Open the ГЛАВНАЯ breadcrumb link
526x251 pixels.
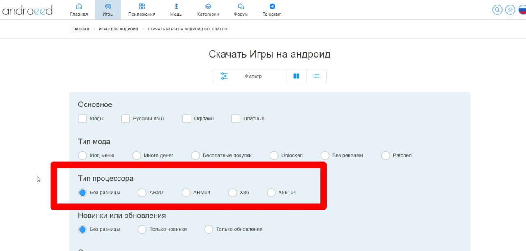pos(80,29)
